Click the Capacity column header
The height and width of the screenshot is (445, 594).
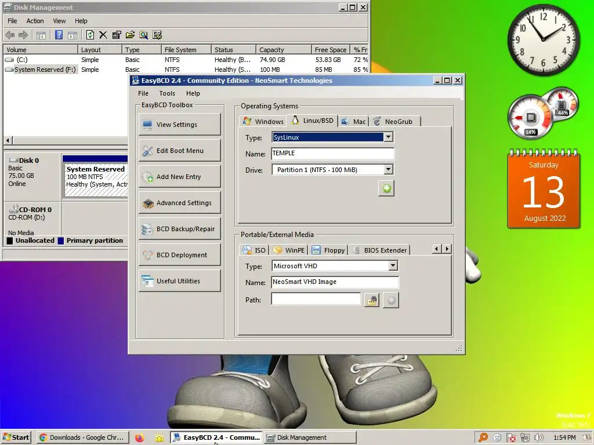pyautogui.click(x=283, y=50)
